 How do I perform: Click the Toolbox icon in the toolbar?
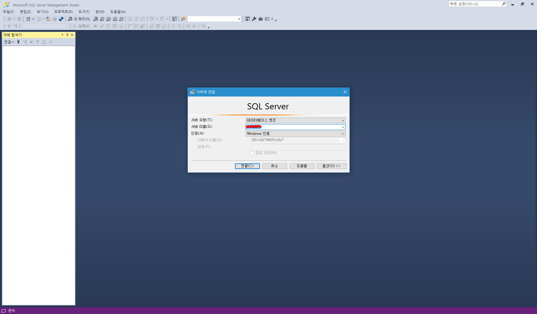click(x=260, y=19)
